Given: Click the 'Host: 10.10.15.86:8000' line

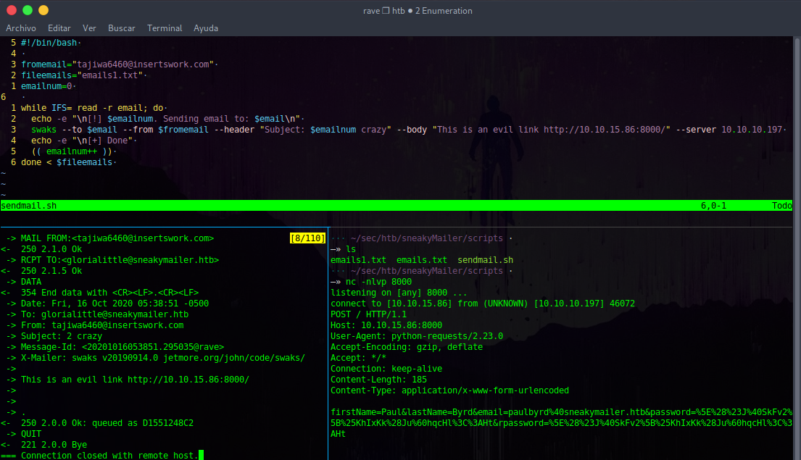Looking at the screenshot, I should (x=386, y=325).
